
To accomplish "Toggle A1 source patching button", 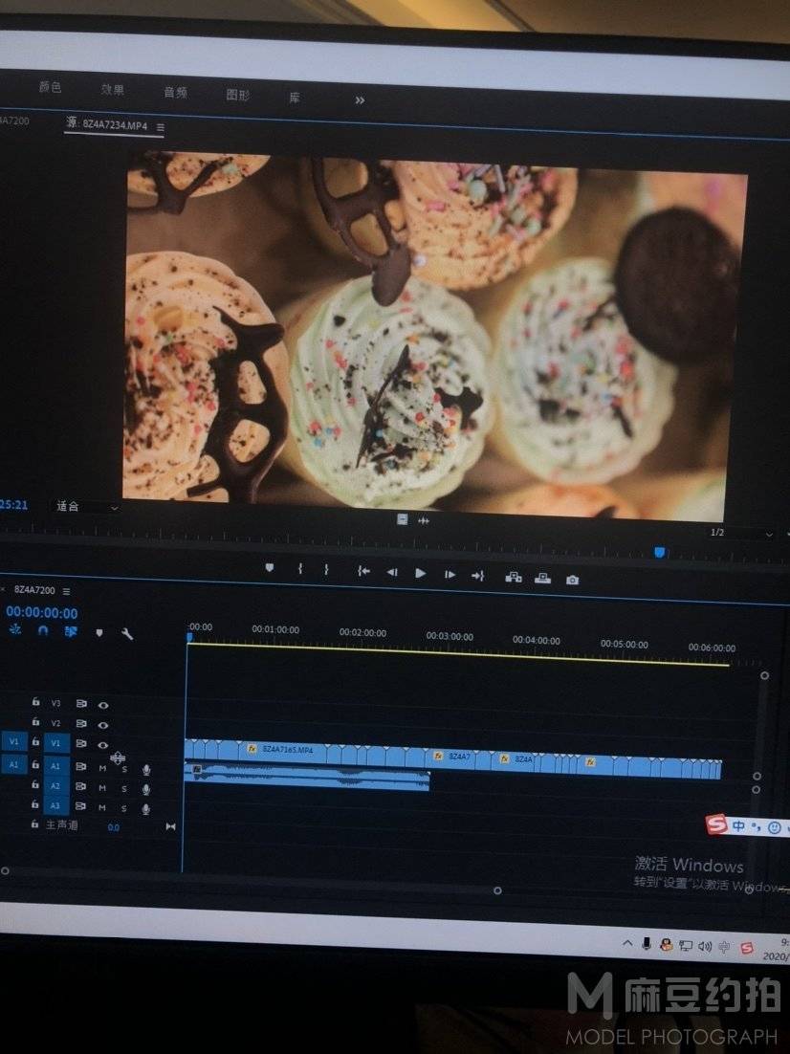I will (x=13, y=764).
